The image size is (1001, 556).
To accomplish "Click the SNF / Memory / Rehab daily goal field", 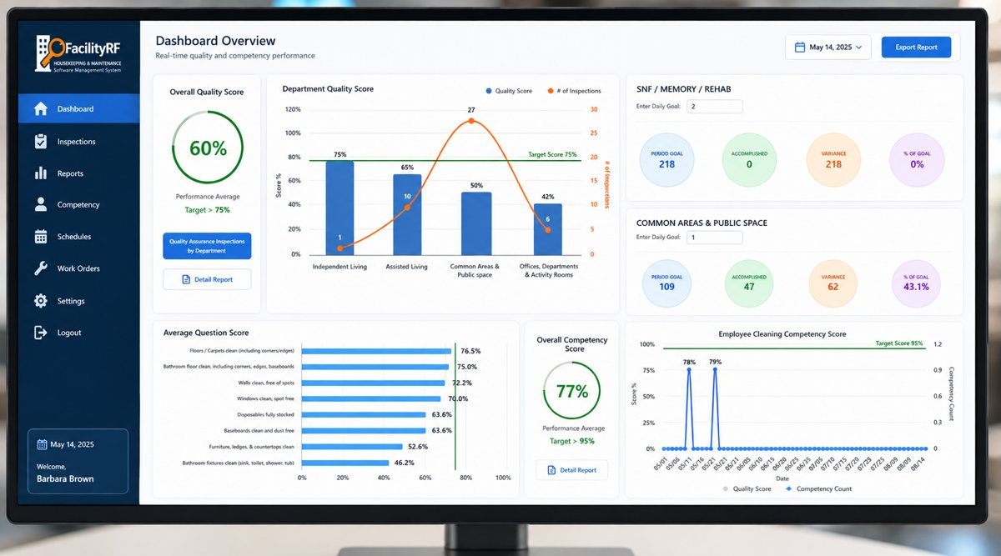I will (715, 107).
